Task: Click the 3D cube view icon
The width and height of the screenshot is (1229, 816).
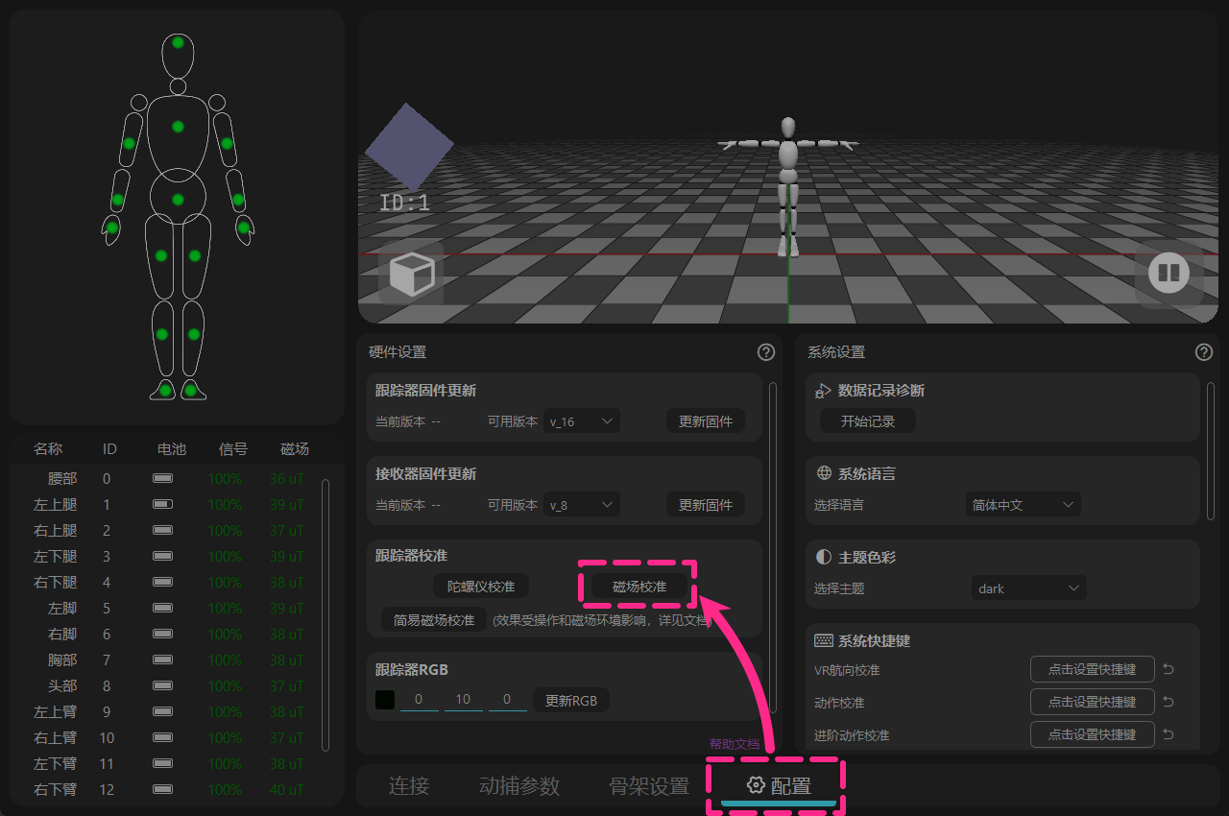Action: pyautogui.click(x=411, y=274)
